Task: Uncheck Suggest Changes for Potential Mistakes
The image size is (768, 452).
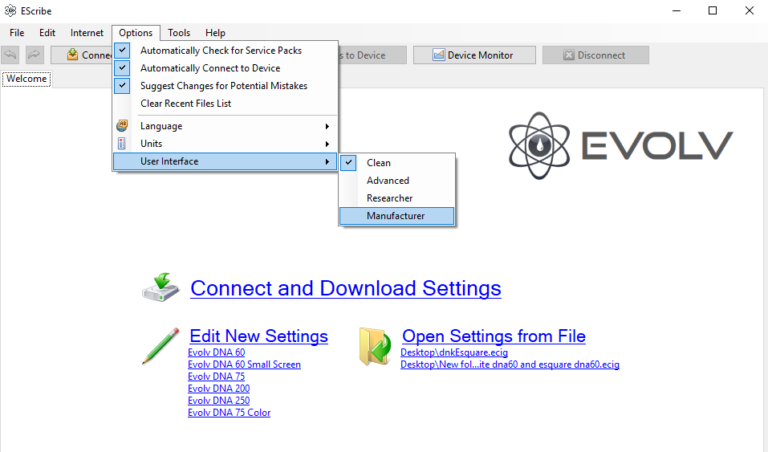Action: 223,86
